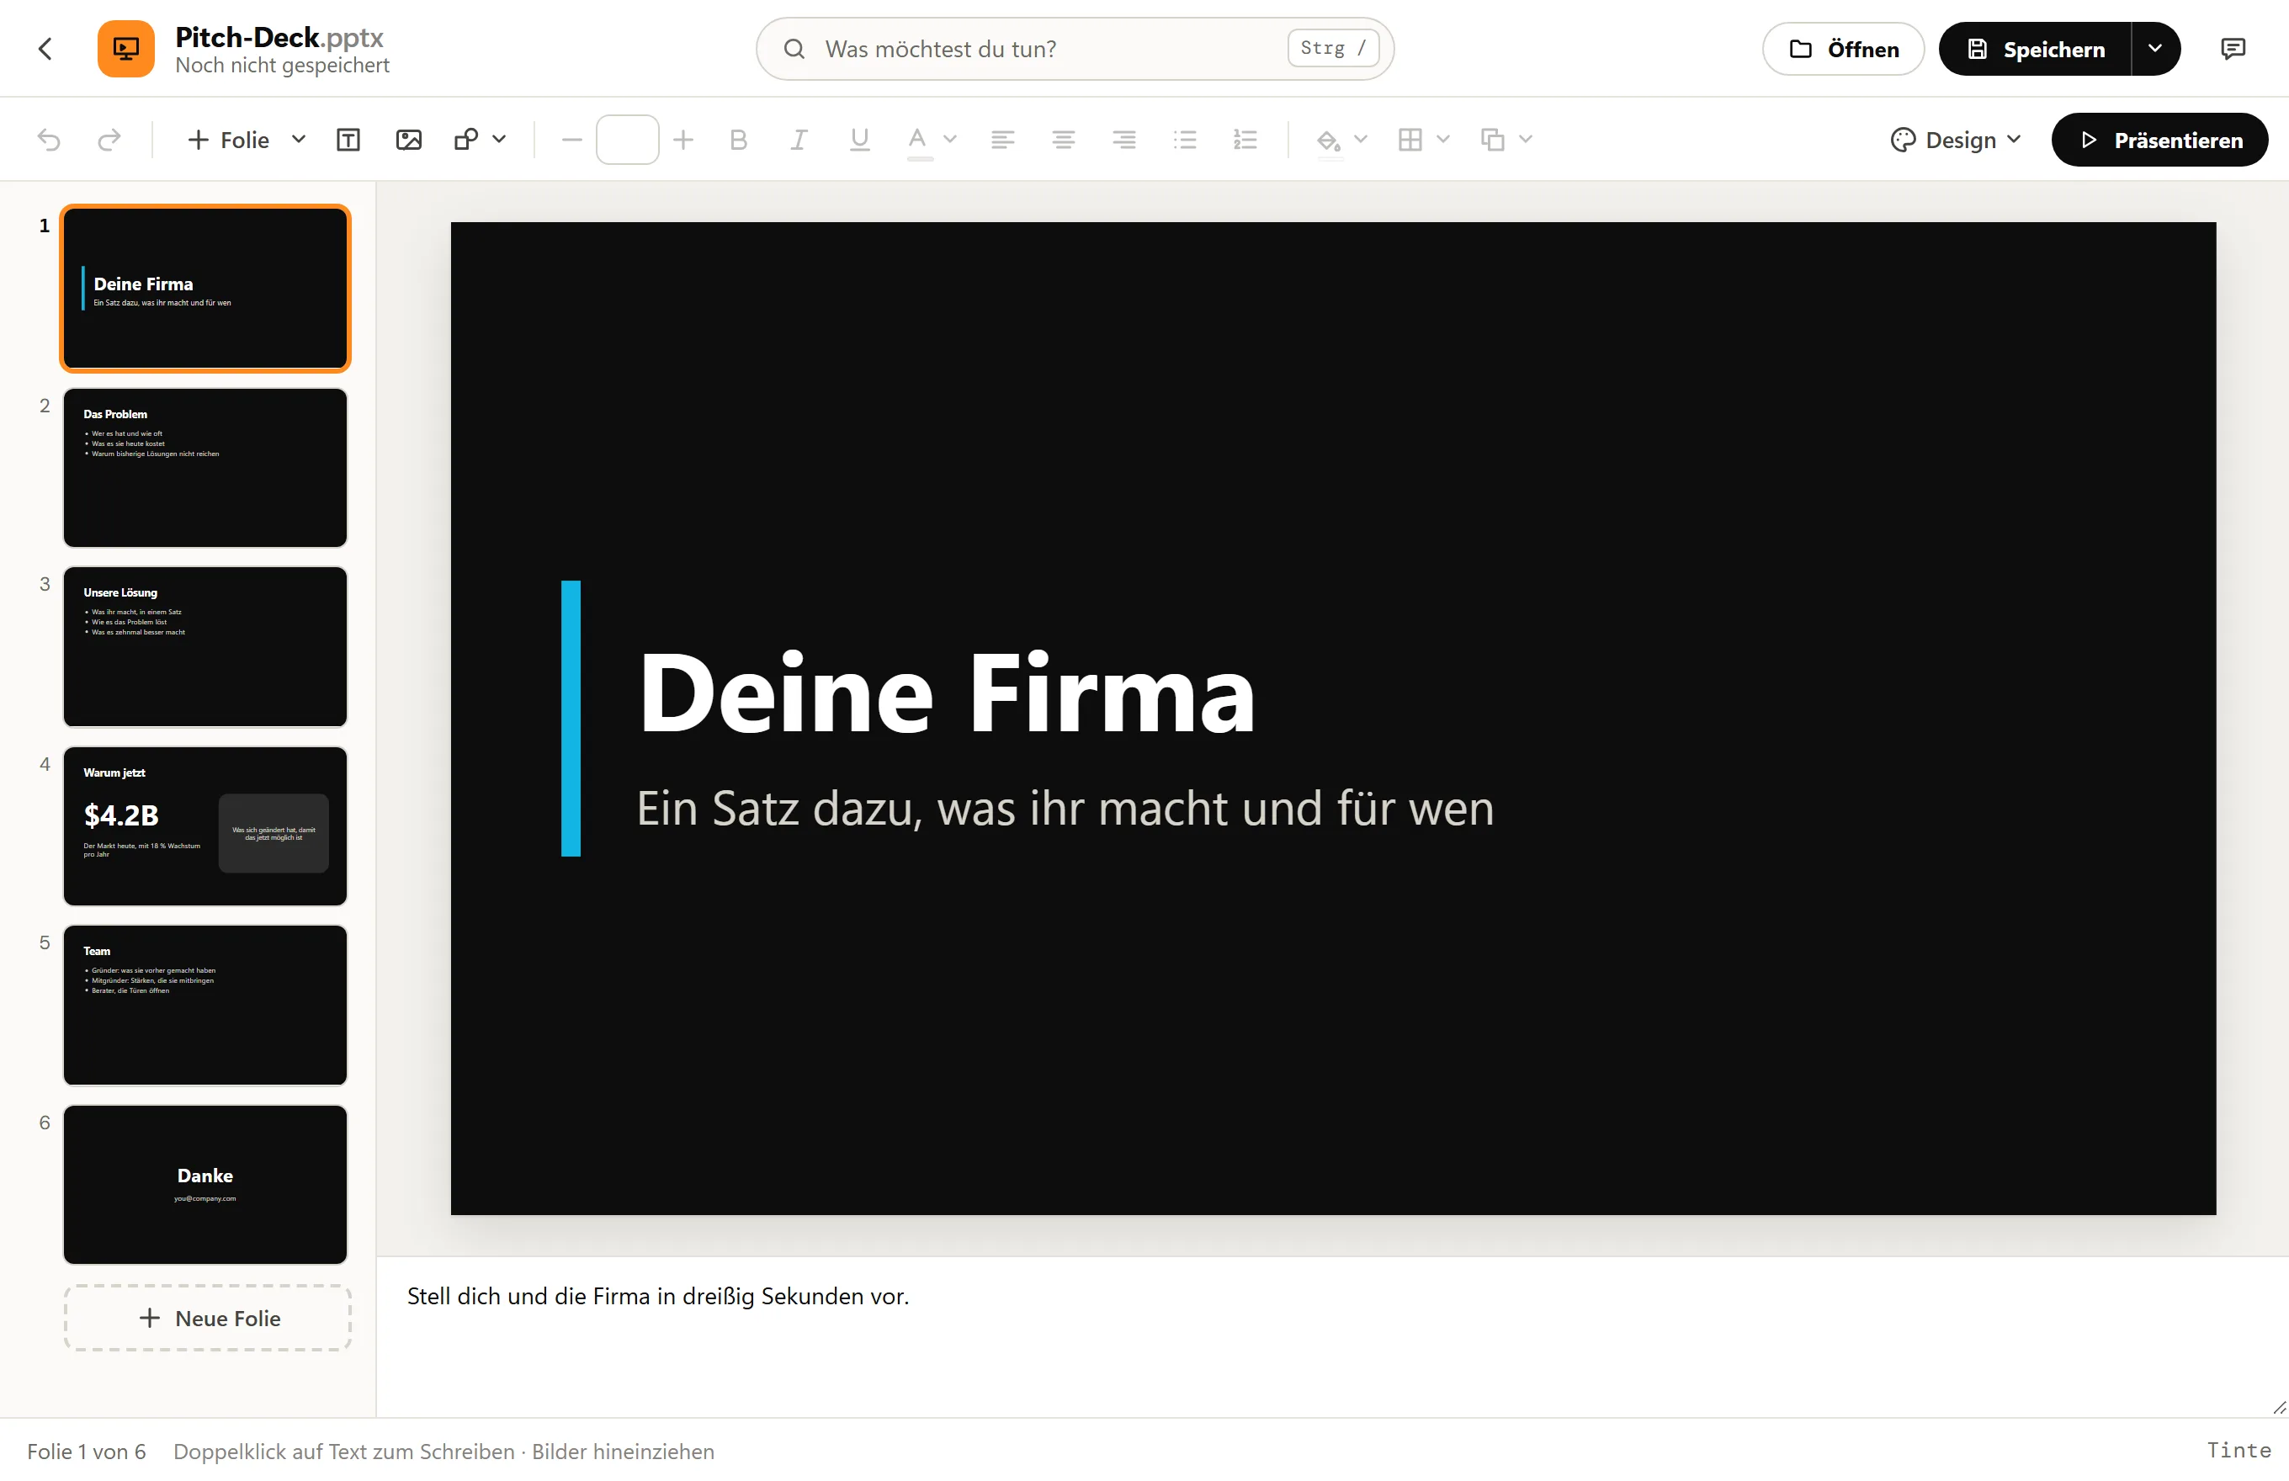Viewport: 2289px width, 1481px height.
Task: Click the fill color bucket icon
Action: 1328,141
